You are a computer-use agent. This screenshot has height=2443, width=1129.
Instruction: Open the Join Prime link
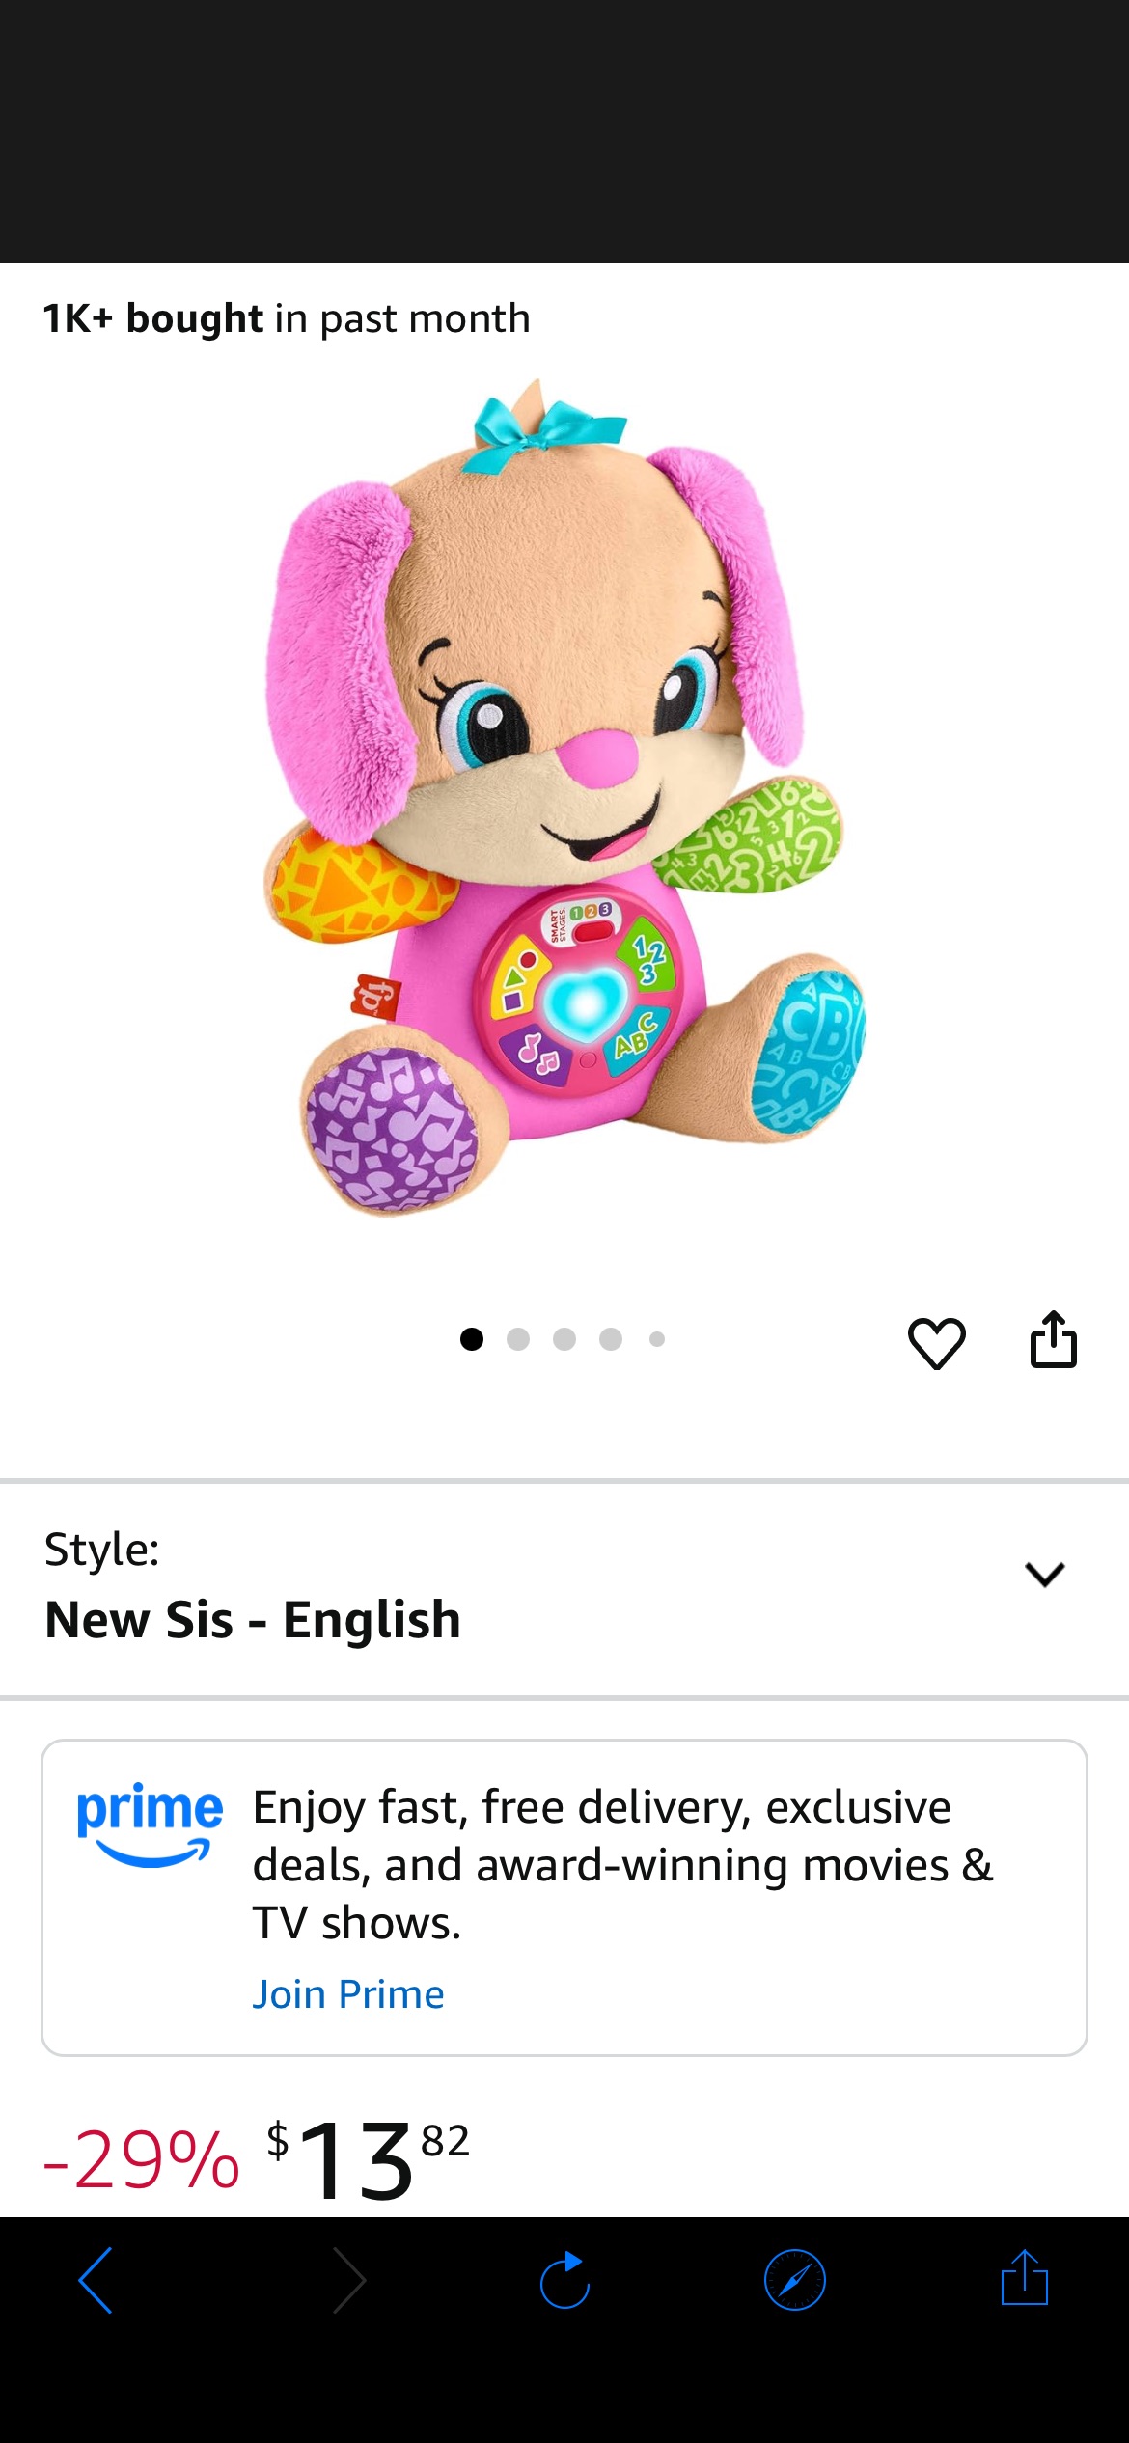pos(347,1993)
